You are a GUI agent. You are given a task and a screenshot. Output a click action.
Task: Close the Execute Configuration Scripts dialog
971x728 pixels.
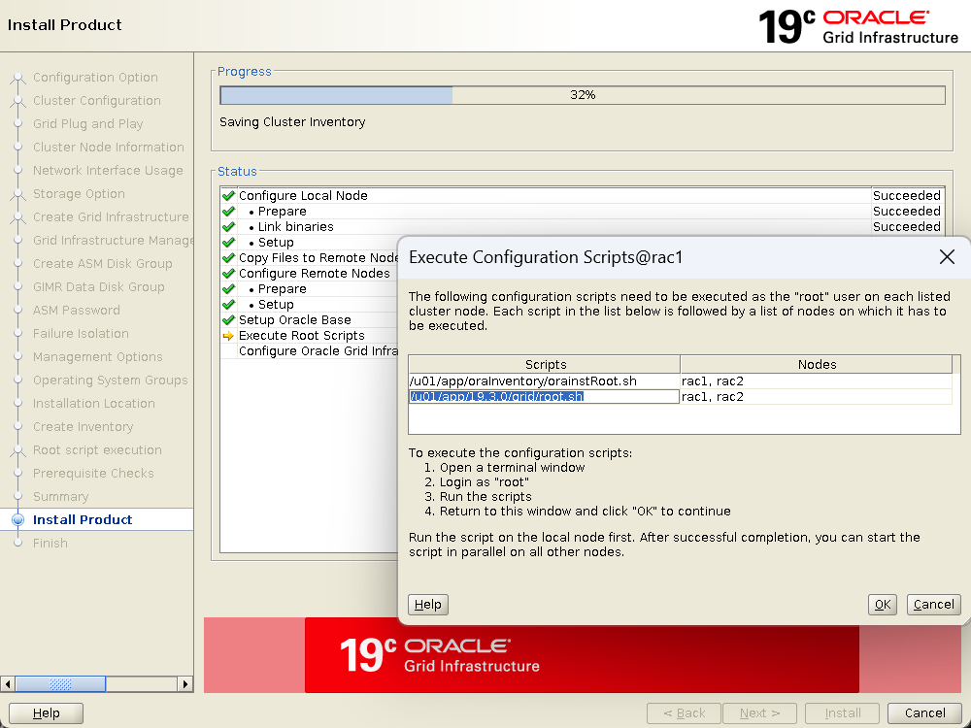point(947,257)
